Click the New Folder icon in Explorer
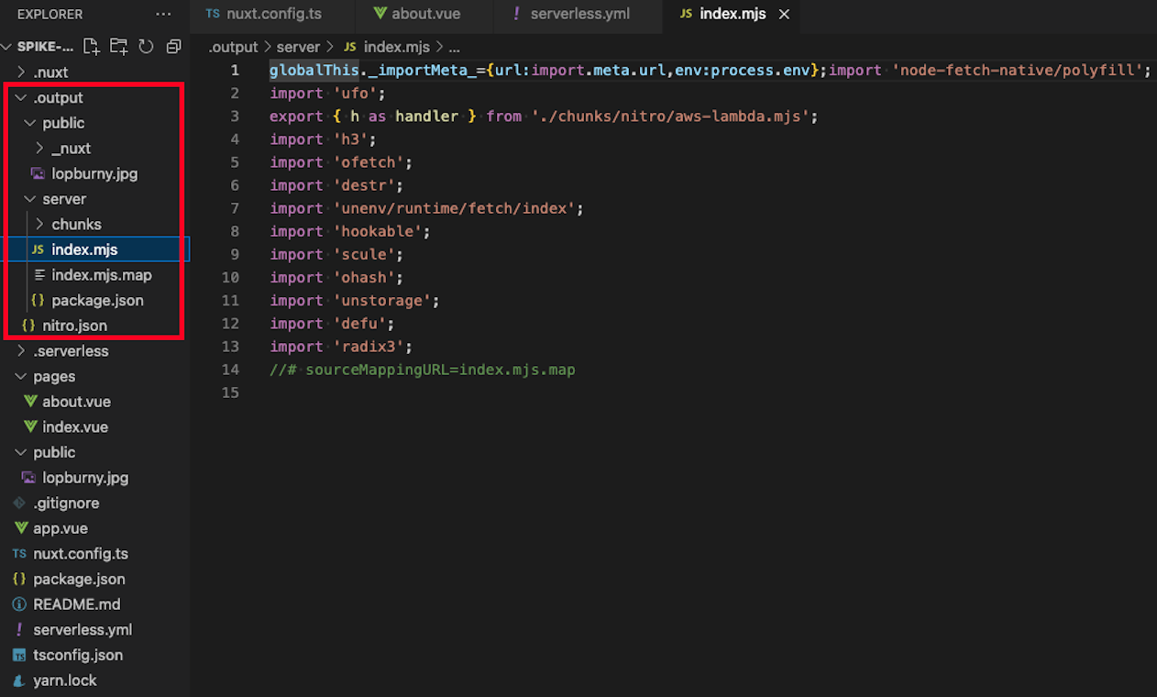1157x697 pixels. (118, 45)
